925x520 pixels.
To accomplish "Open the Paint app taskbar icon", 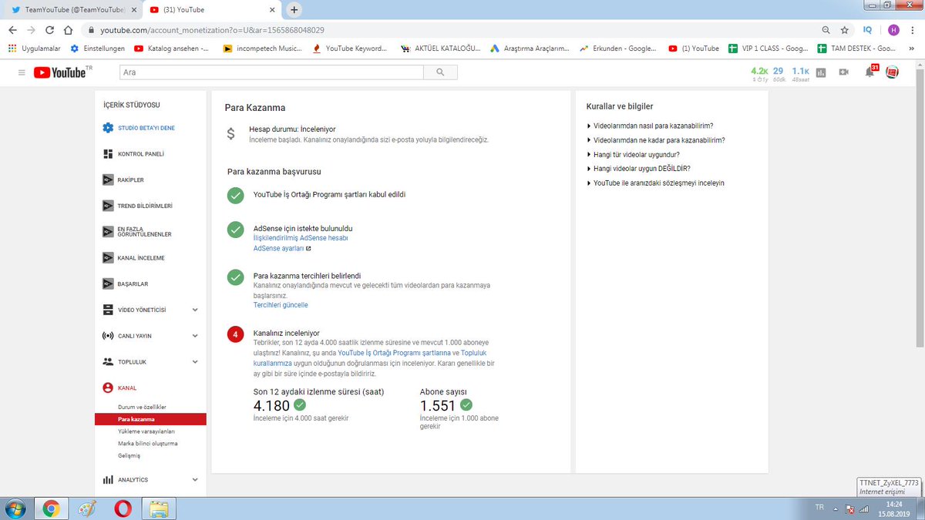I will pos(86,508).
